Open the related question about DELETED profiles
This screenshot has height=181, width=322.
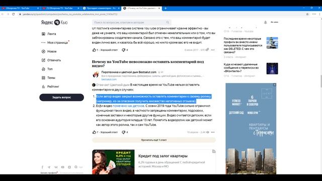coord(243,45)
